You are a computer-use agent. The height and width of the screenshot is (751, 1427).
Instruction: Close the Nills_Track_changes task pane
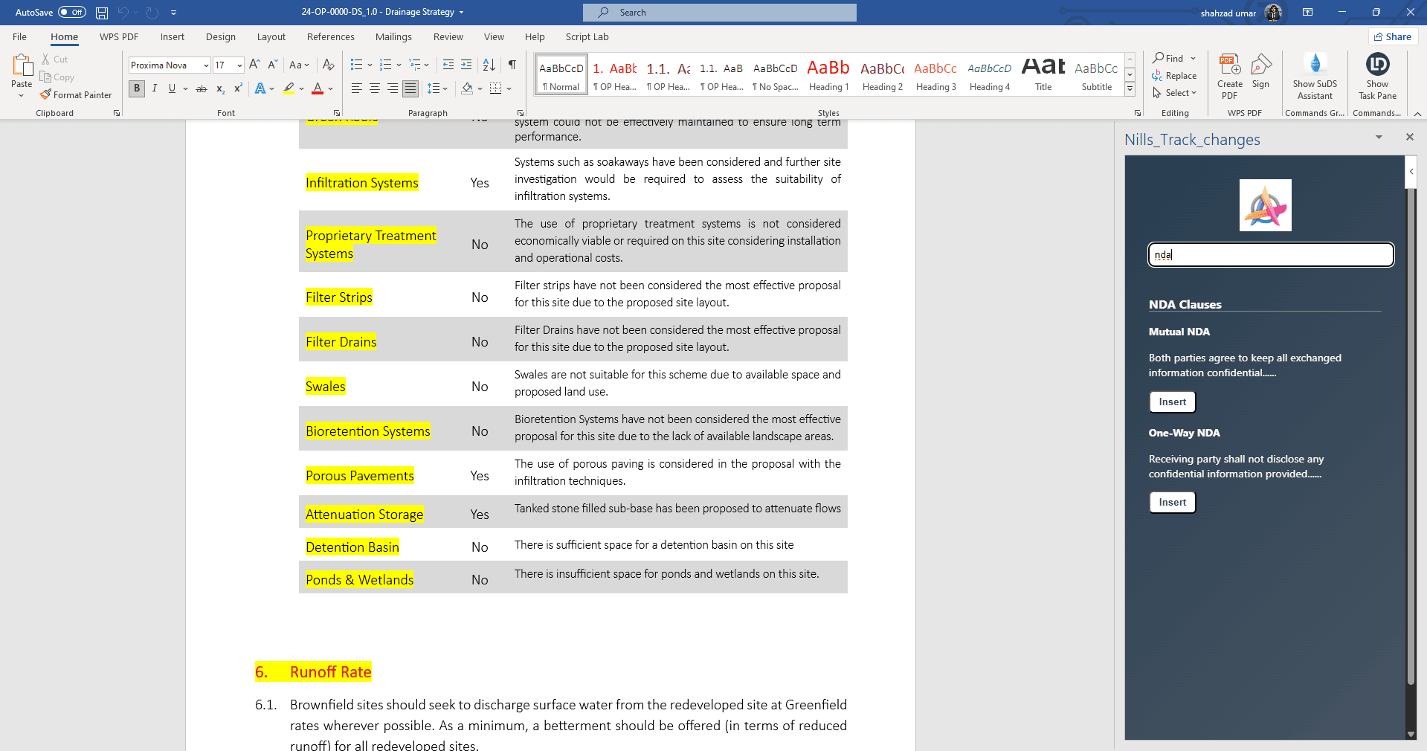click(x=1409, y=138)
